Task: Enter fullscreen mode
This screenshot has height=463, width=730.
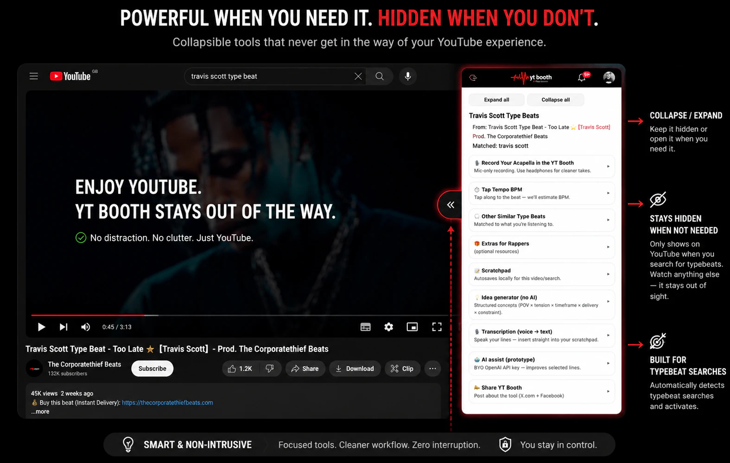Action: pos(437,327)
